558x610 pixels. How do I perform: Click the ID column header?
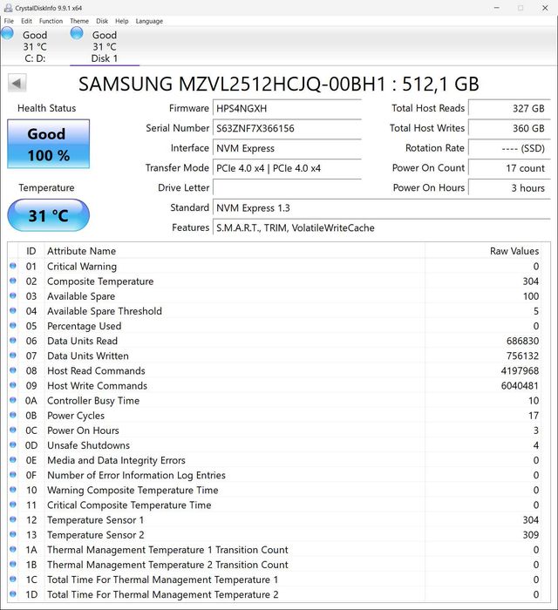point(31,251)
